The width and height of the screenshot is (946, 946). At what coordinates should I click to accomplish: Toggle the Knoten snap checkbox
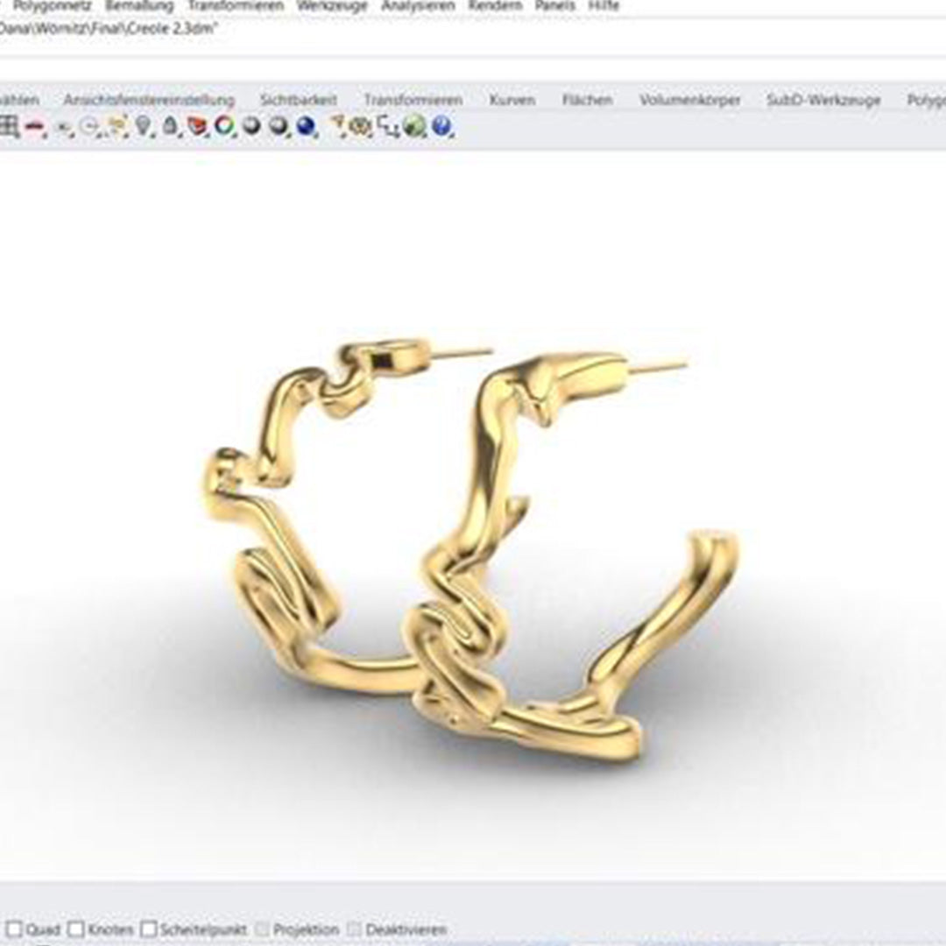(x=76, y=929)
